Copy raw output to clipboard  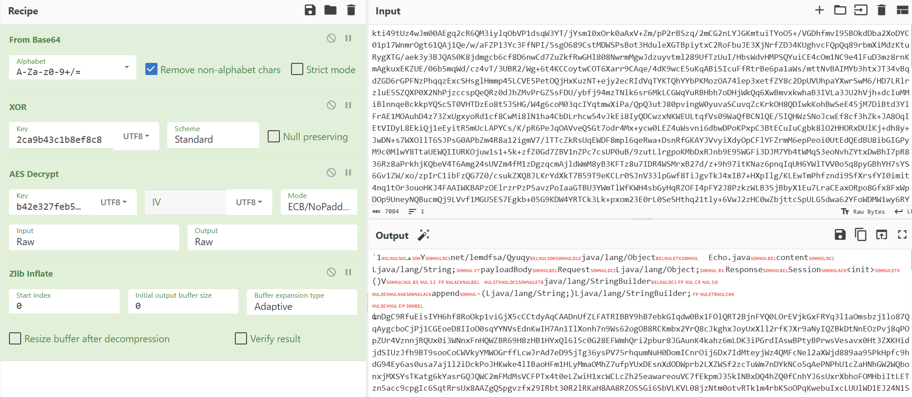coord(861,234)
